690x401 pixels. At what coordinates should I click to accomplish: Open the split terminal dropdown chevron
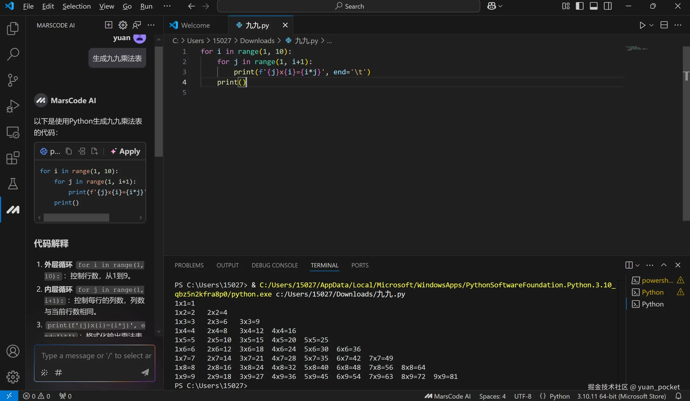pos(637,265)
